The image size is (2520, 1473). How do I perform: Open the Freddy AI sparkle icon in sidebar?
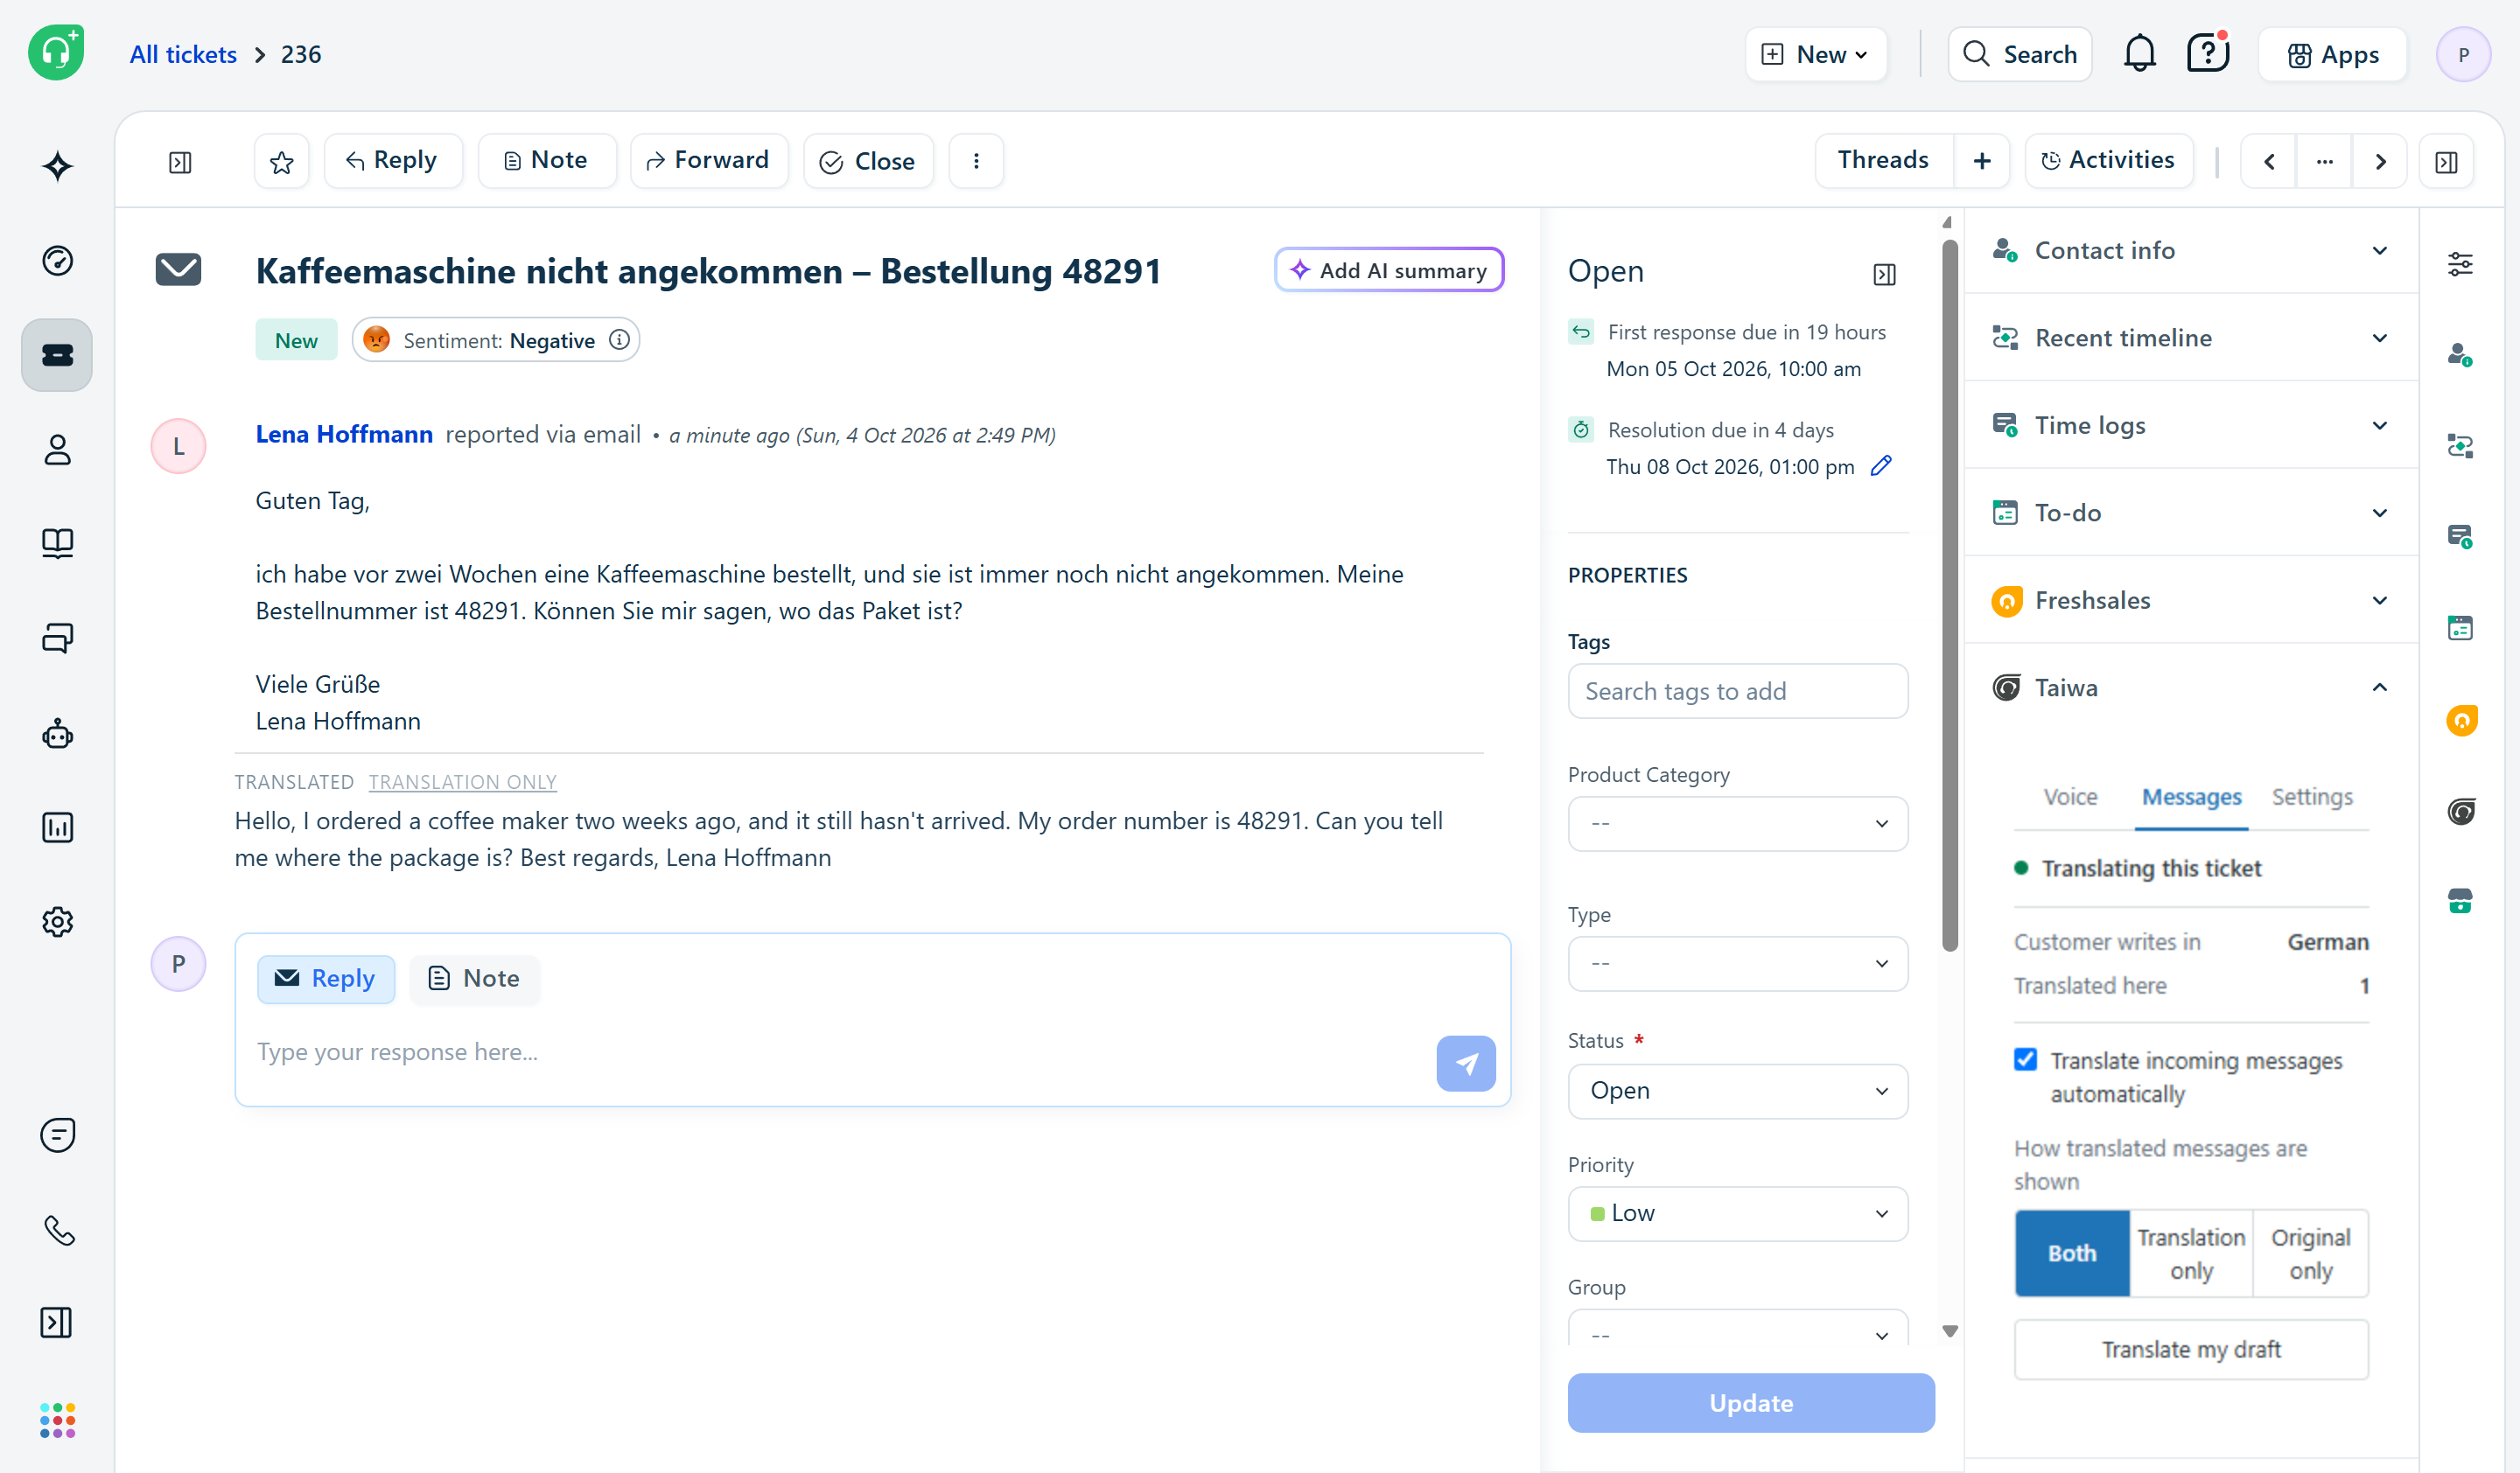[x=57, y=166]
